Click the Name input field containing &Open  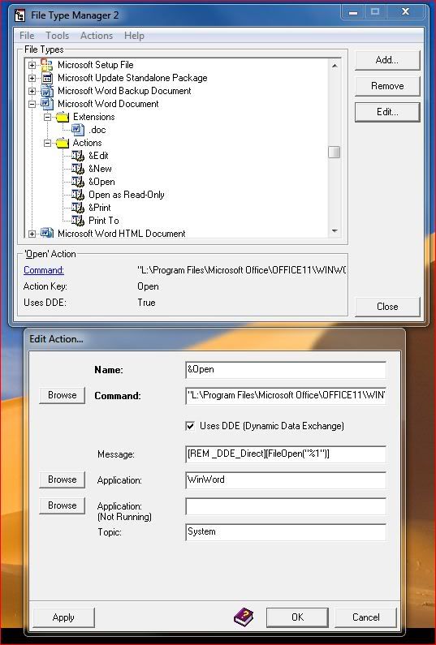pyautogui.click(x=286, y=369)
